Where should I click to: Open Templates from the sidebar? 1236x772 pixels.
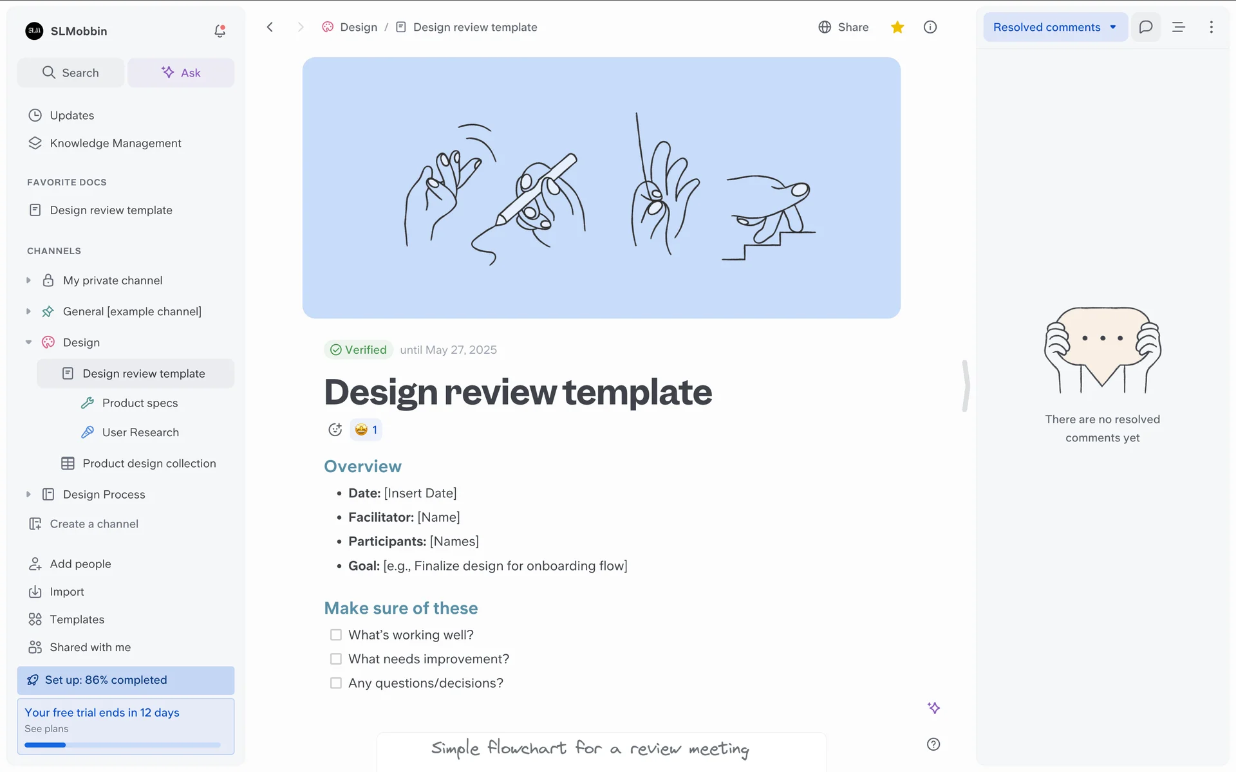[77, 619]
